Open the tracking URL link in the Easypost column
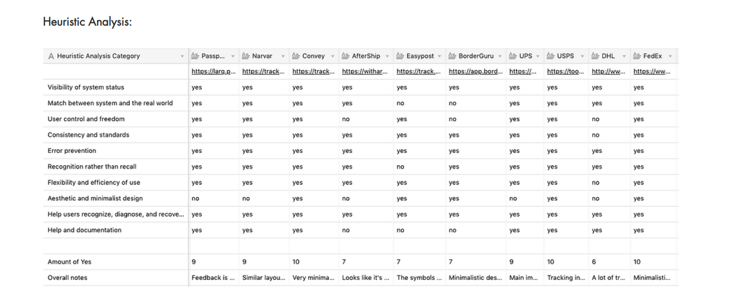 tap(418, 72)
